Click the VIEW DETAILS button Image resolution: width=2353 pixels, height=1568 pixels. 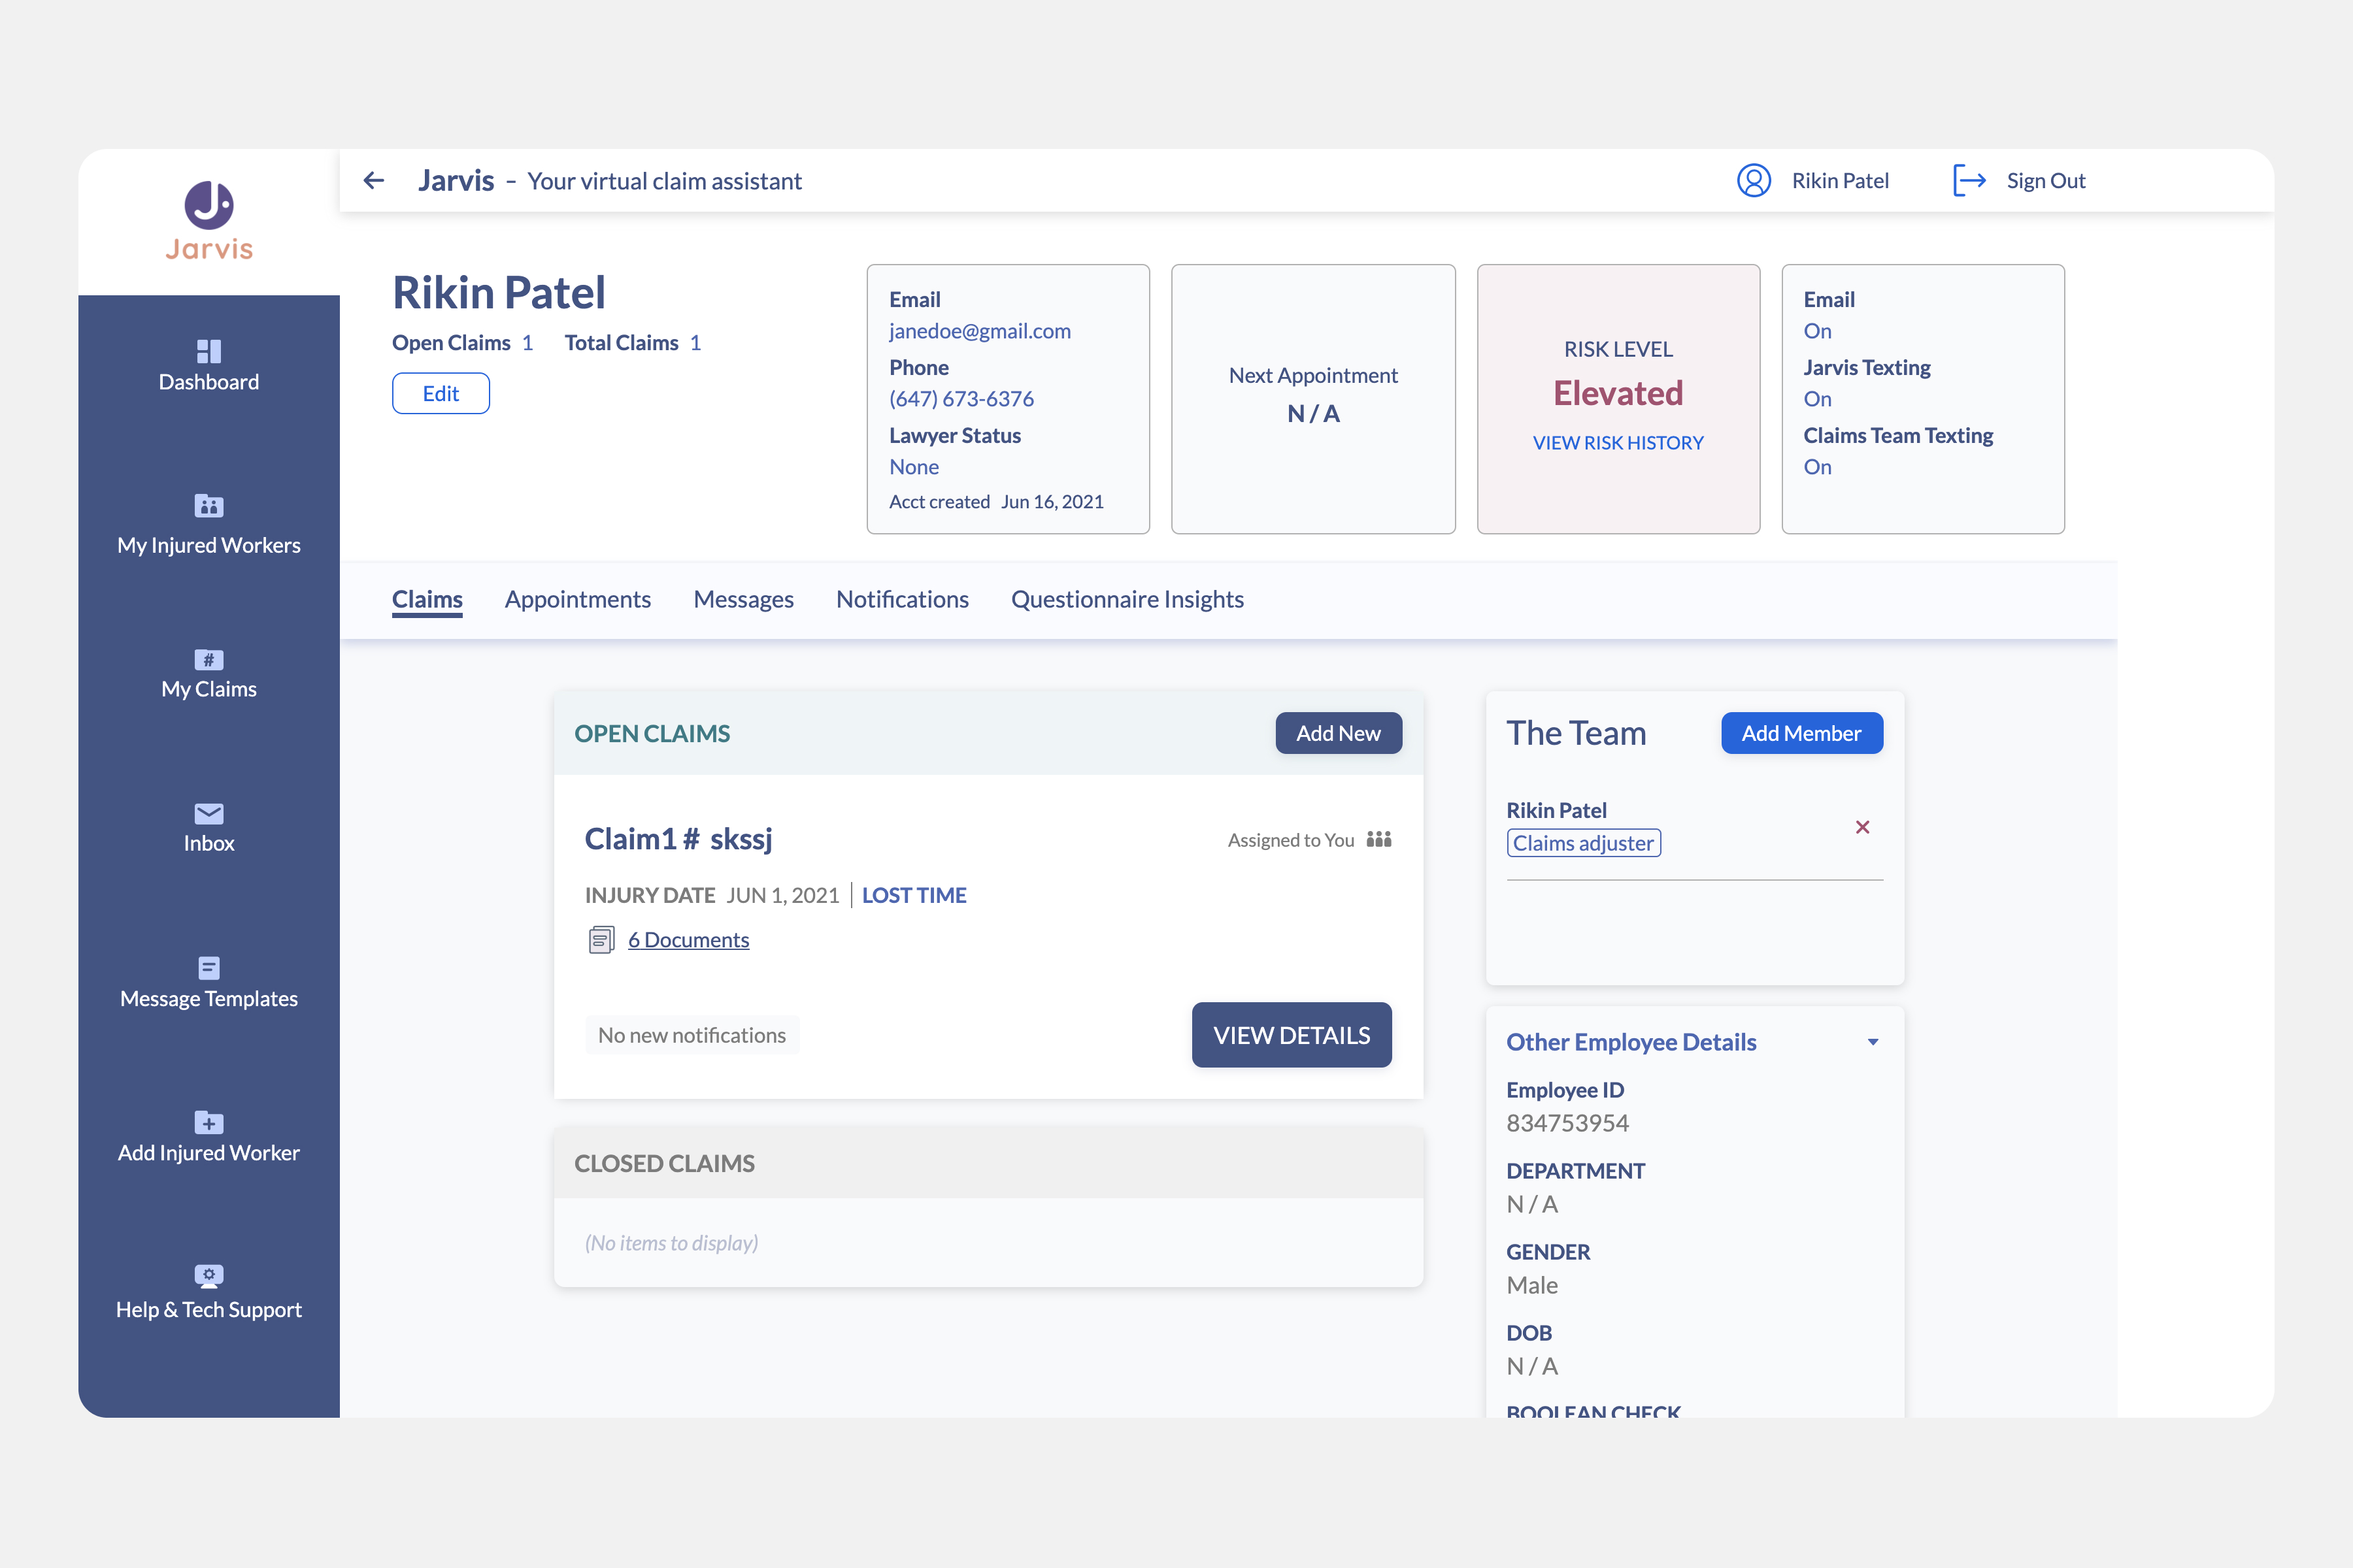tap(1290, 1035)
